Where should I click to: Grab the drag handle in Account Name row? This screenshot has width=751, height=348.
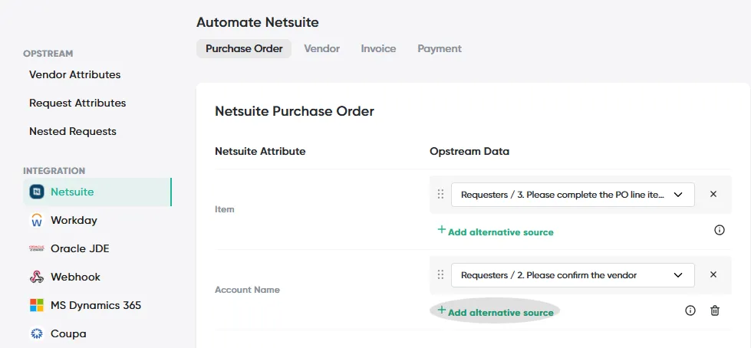[440, 274]
